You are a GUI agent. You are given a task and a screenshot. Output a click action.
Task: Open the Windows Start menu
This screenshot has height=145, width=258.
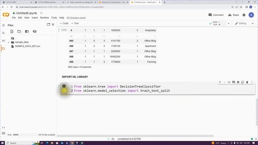(2, 143)
